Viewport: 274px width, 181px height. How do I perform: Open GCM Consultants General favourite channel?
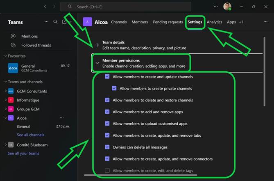pyautogui.click(x=38, y=68)
